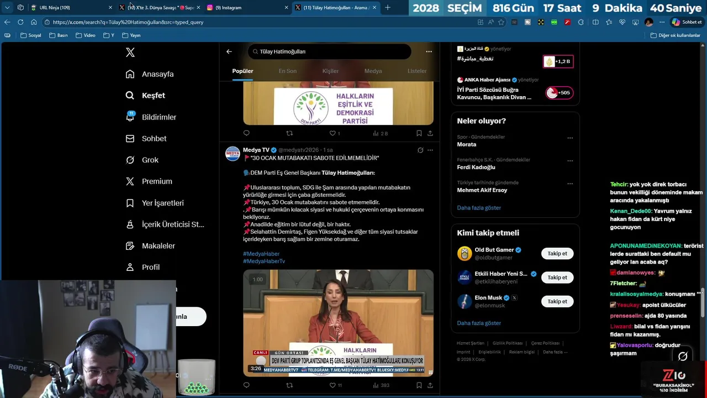Reload the page in browser toolbar
The height and width of the screenshot is (398, 707).
(x=20, y=22)
